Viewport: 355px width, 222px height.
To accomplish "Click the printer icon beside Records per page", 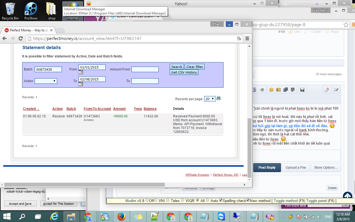I will (x=219, y=98).
